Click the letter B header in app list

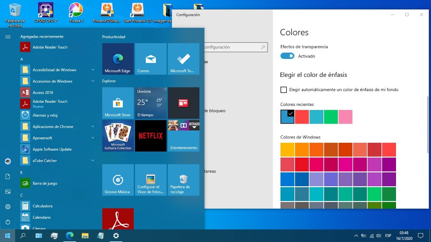coord(22,173)
